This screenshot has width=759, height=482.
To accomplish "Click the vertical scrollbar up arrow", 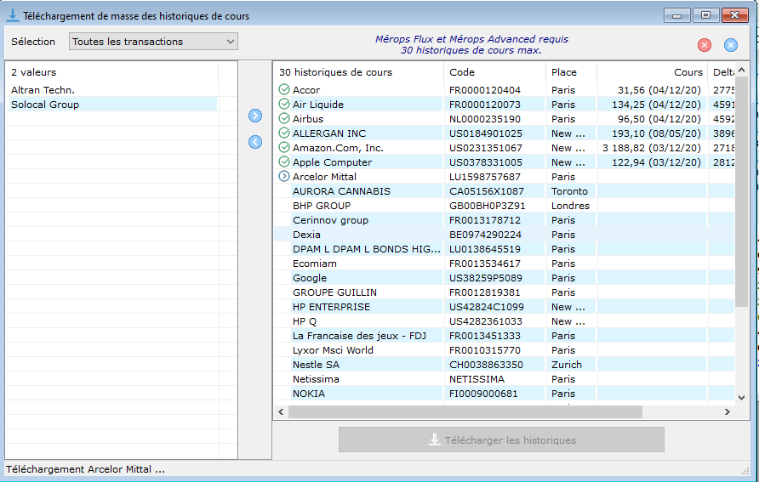I will (x=742, y=70).
